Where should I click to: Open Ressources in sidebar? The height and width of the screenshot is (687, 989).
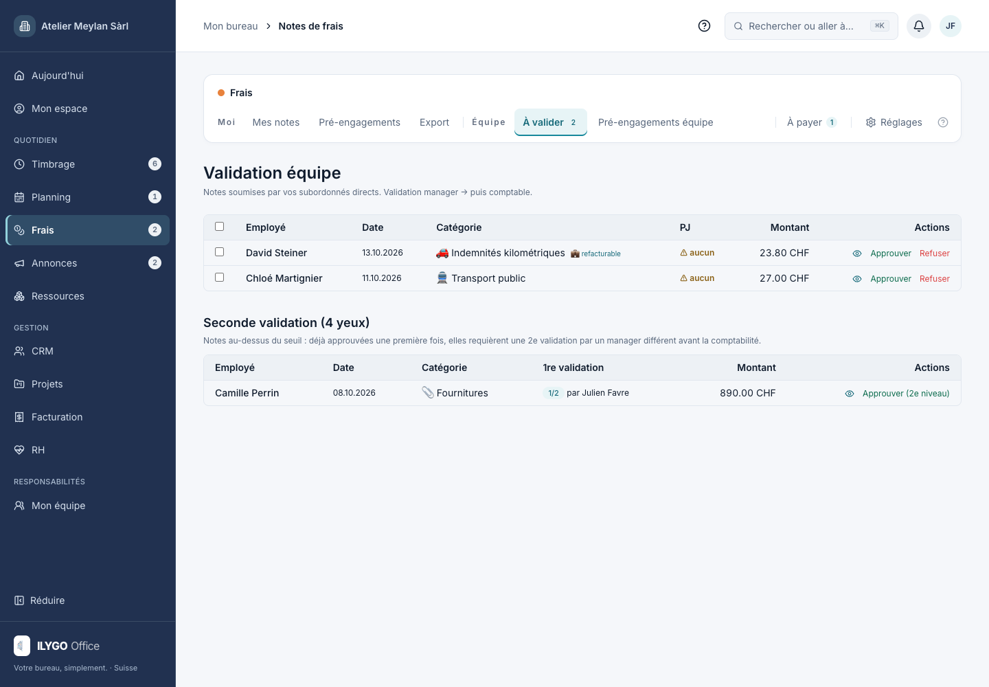pyautogui.click(x=88, y=296)
